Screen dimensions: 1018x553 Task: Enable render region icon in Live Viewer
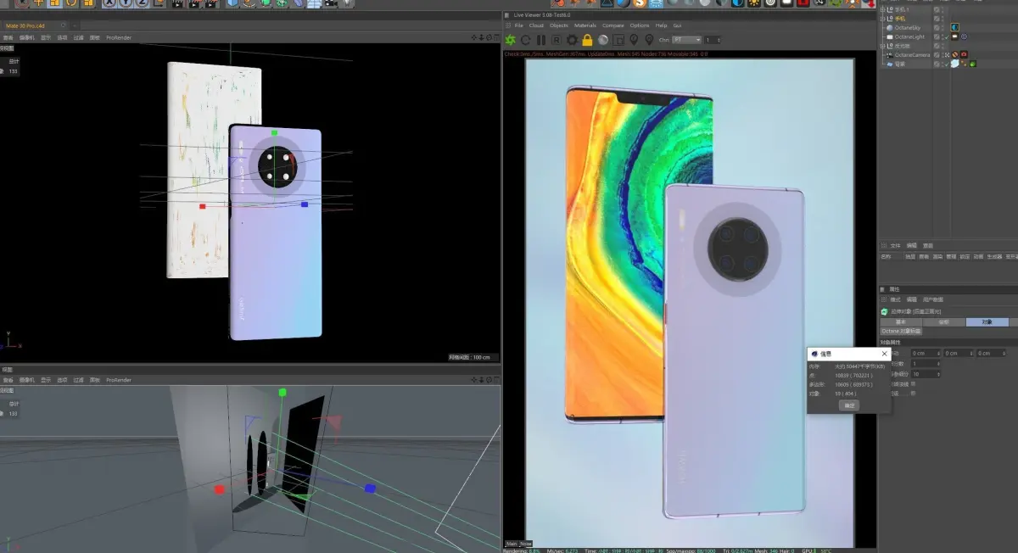(x=618, y=40)
